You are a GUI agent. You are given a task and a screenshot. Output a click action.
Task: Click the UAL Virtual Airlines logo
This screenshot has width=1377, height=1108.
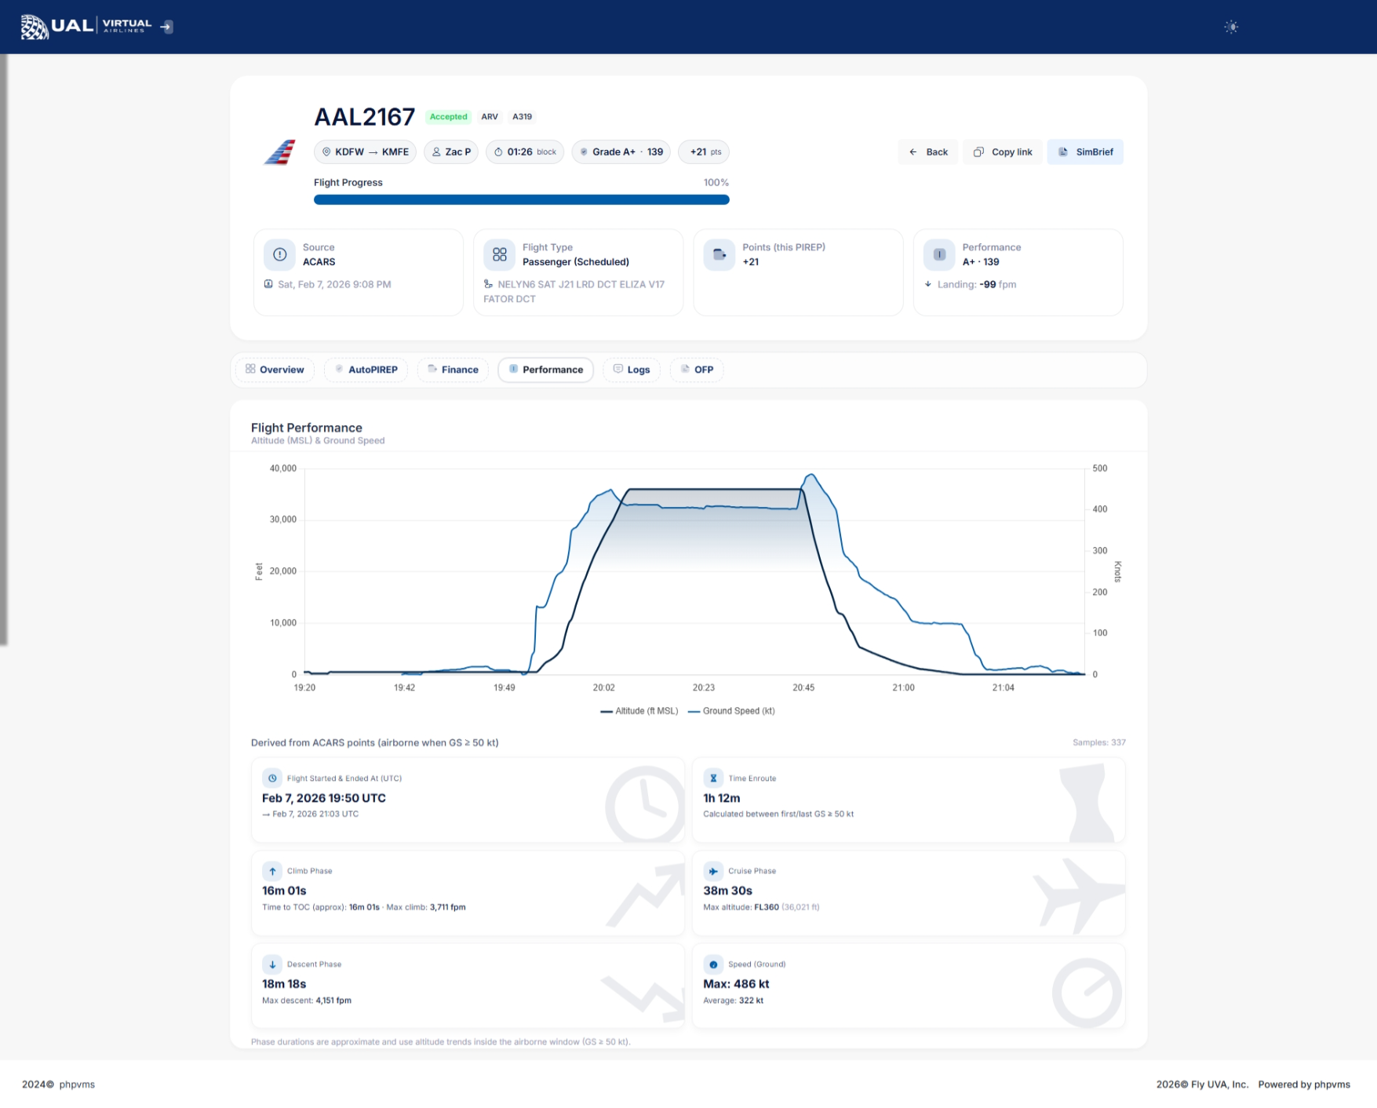click(x=86, y=27)
